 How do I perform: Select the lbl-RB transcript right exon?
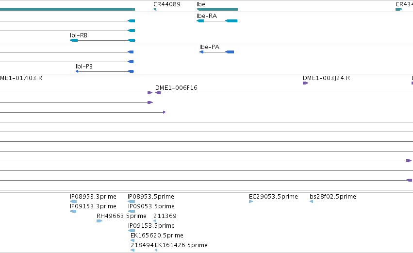point(132,40)
